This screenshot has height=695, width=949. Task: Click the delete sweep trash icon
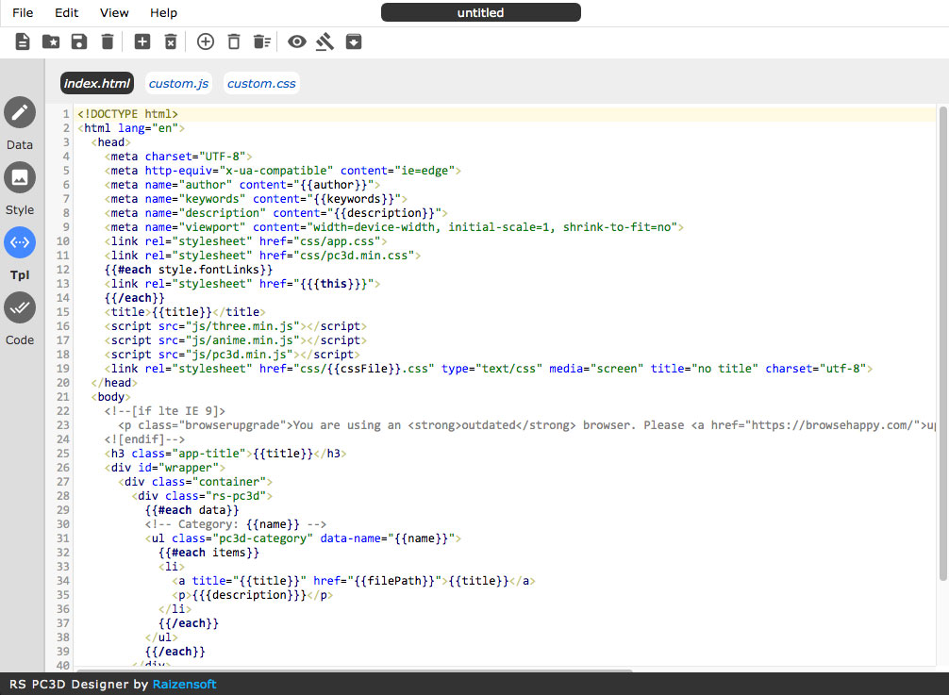pyautogui.click(x=262, y=41)
